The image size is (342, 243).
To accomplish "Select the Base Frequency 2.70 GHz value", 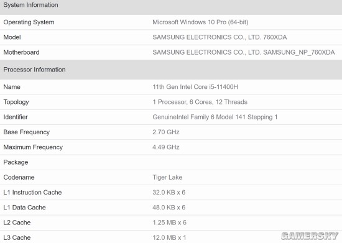I will [166, 132].
